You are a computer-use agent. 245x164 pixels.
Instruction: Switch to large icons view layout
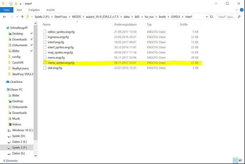pos(240,160)
